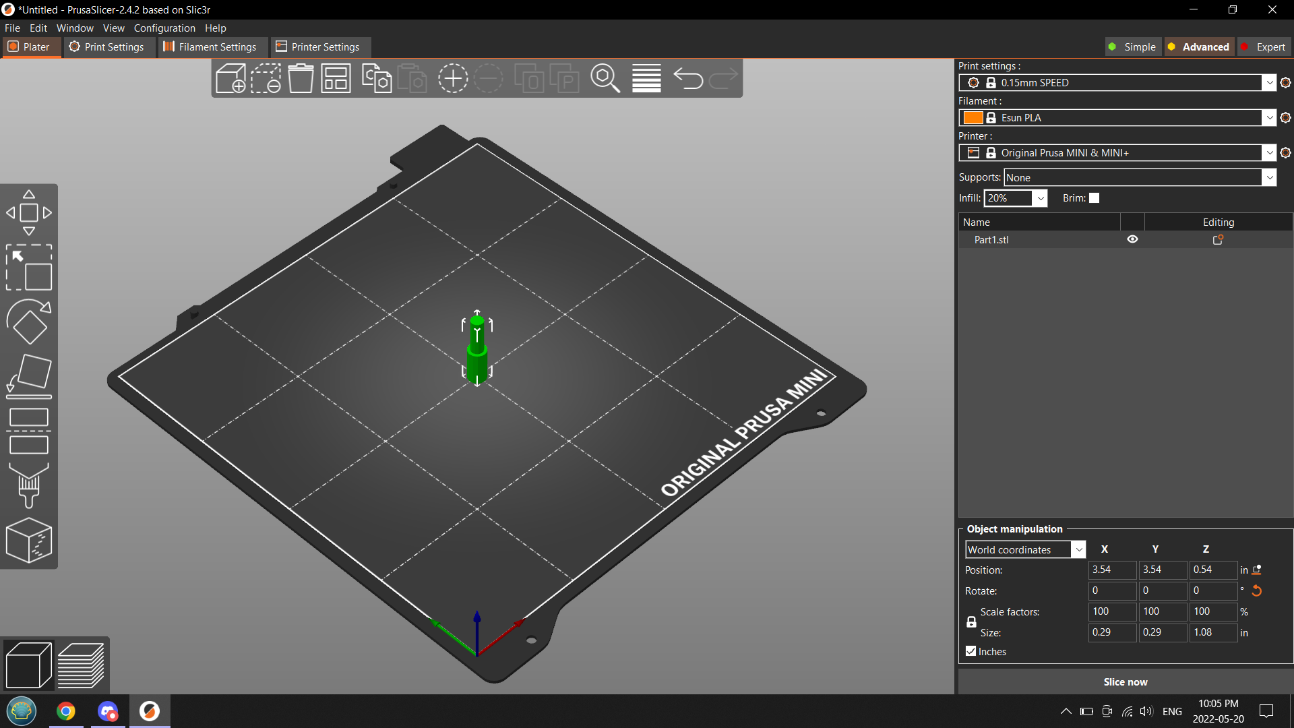
Task: Open the Configuration menu
Action: click(x=164, y=28)
